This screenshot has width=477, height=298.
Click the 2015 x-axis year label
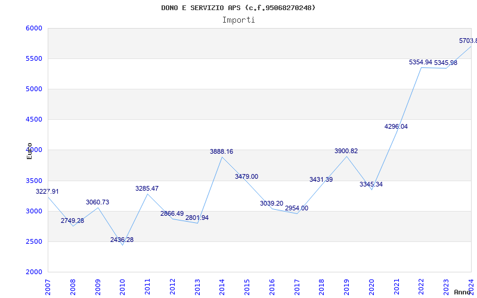click(247, 287)
